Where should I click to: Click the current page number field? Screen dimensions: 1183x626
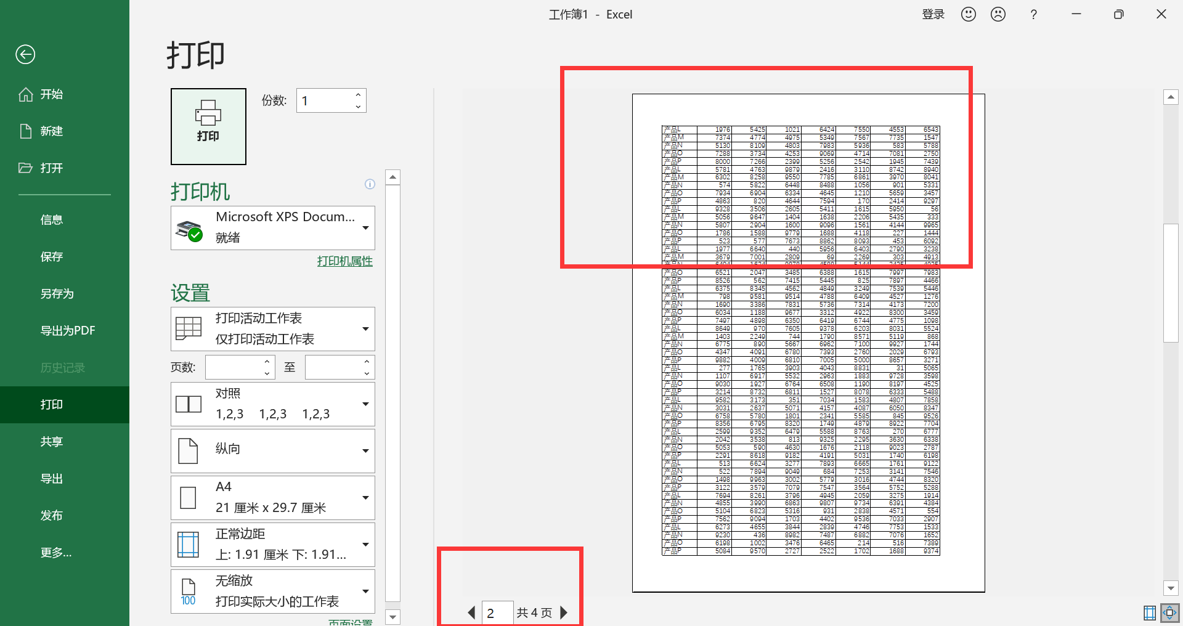[x=497, y=612]
